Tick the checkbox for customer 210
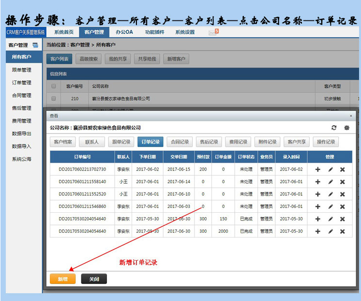361x301 pixels. (x=54, y=99)
